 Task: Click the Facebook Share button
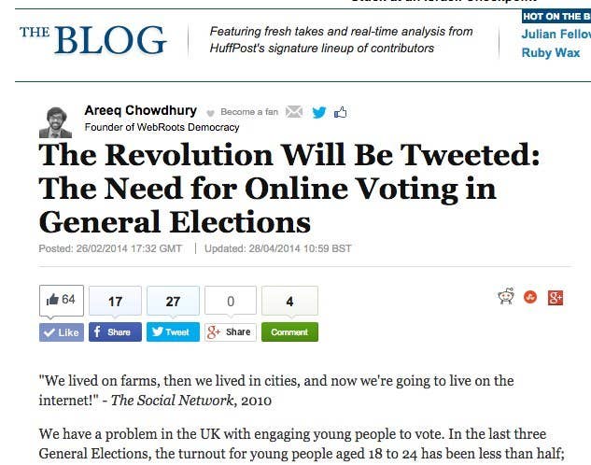pos(116,332)
